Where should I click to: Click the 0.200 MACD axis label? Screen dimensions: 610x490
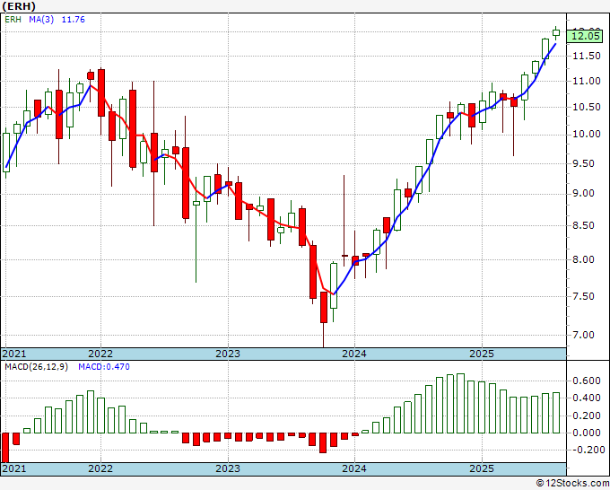587,416
